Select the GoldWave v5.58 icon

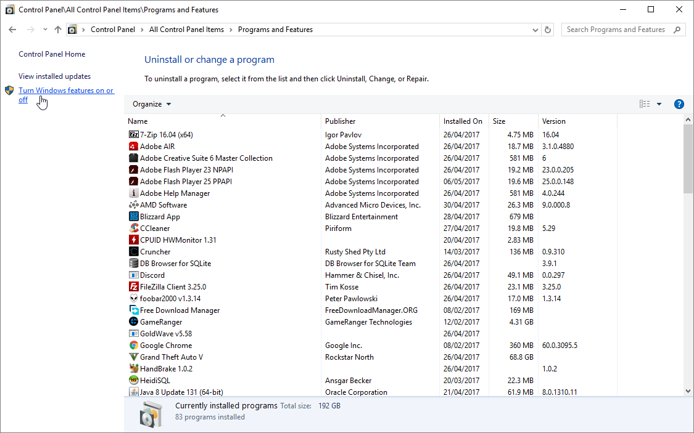pyautogui.click(x=133, y=334)
